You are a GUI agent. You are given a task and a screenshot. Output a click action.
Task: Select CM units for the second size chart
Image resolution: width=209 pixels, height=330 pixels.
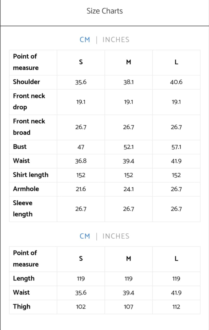[85, 236]
